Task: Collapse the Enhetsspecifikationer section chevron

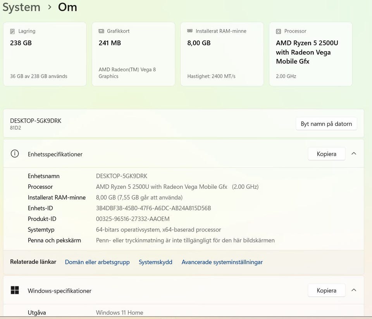Action: [354, 153]
